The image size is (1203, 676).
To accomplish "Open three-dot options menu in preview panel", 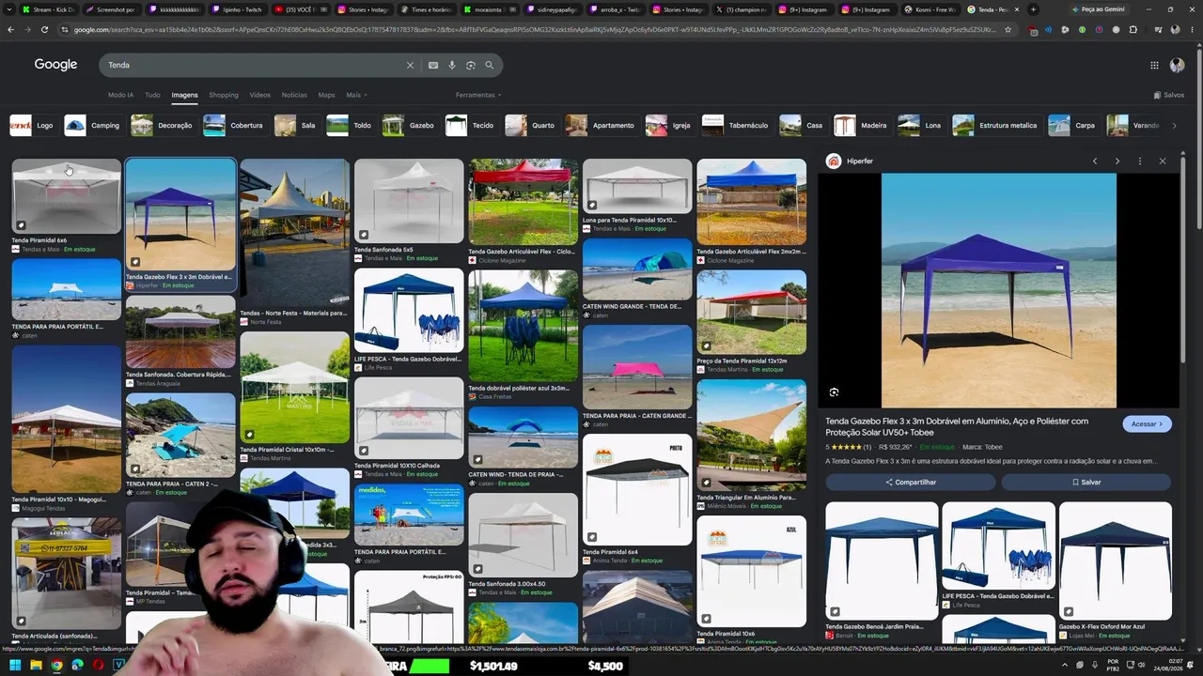I will coord(1140,161).
